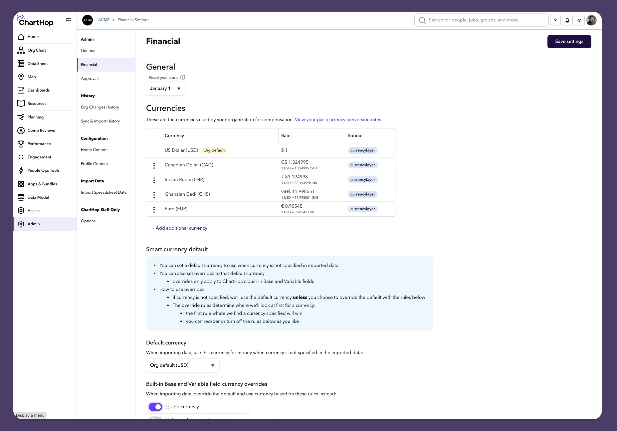Open Home Content configuration
Screen dimensions: 617x431
click(94, 150)
